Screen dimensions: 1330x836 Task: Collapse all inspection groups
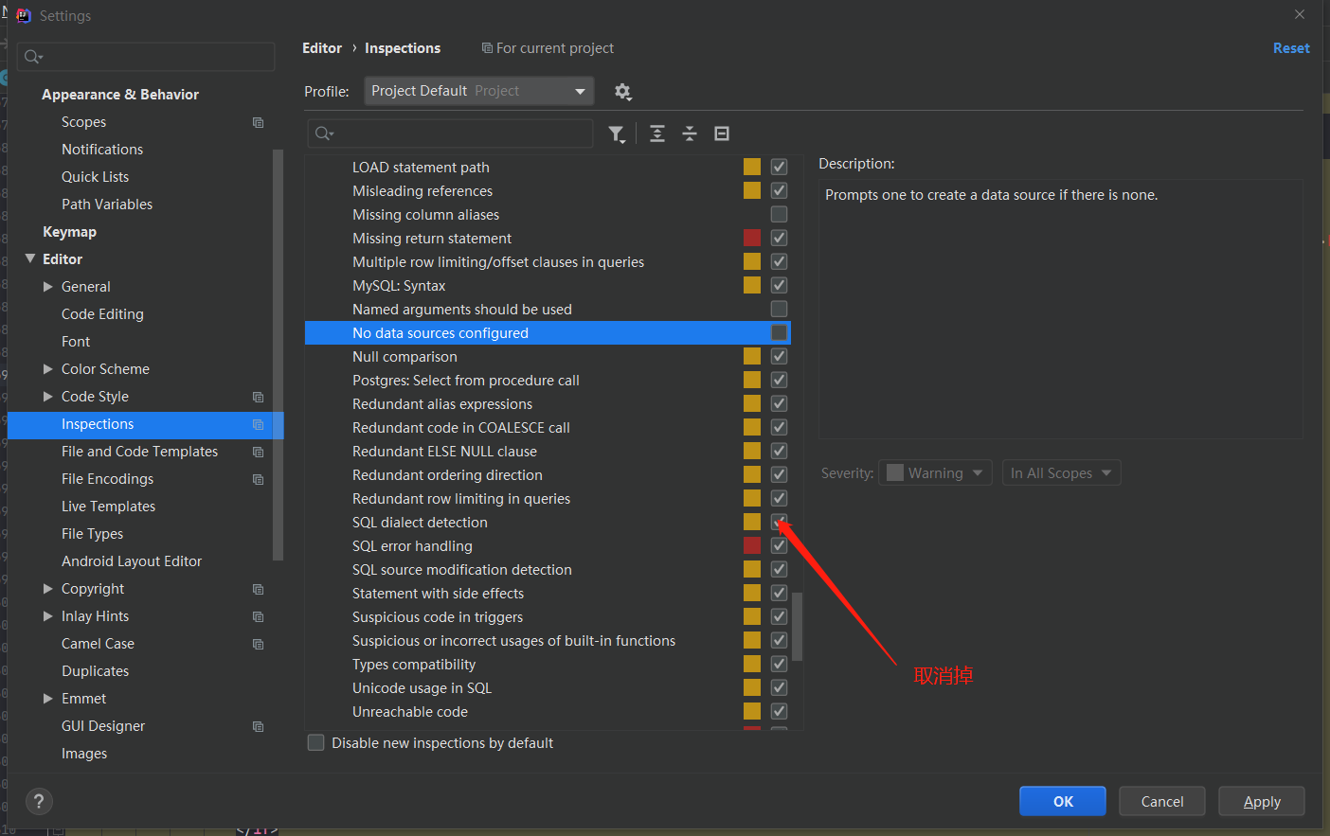click(690, 134)
